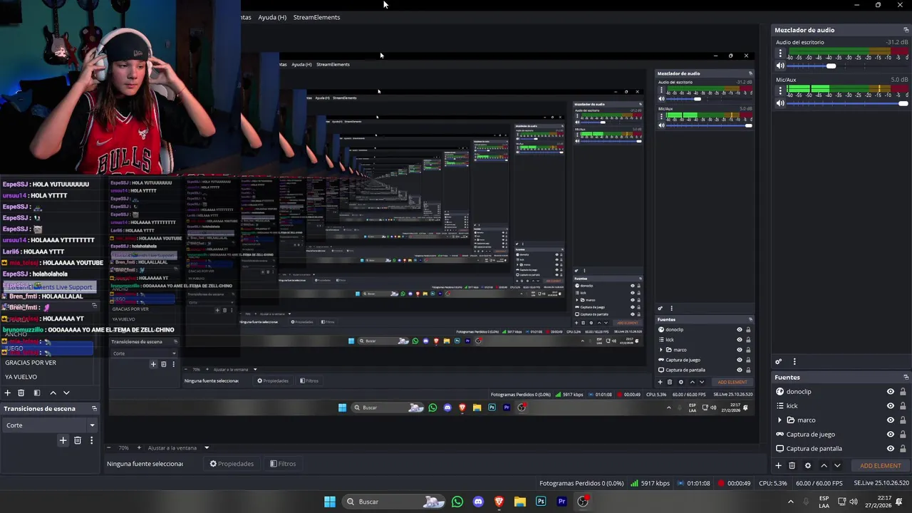Open transition properties dots under Corte

tap(91, 440)
